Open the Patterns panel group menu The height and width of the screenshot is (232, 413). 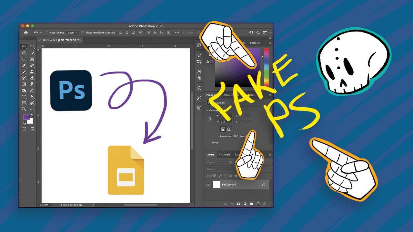(x=270, y=43)
